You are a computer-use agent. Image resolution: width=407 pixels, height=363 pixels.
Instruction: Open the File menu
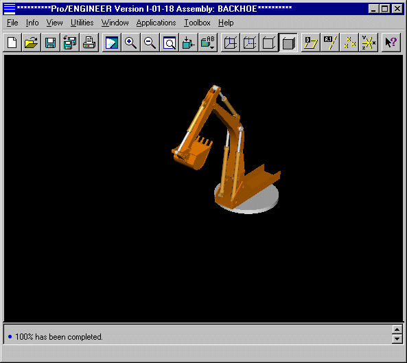click(12, 23)
